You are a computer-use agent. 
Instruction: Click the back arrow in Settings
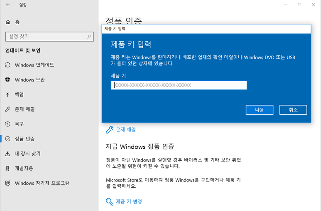pyautogui.click(x=8, y=5)
